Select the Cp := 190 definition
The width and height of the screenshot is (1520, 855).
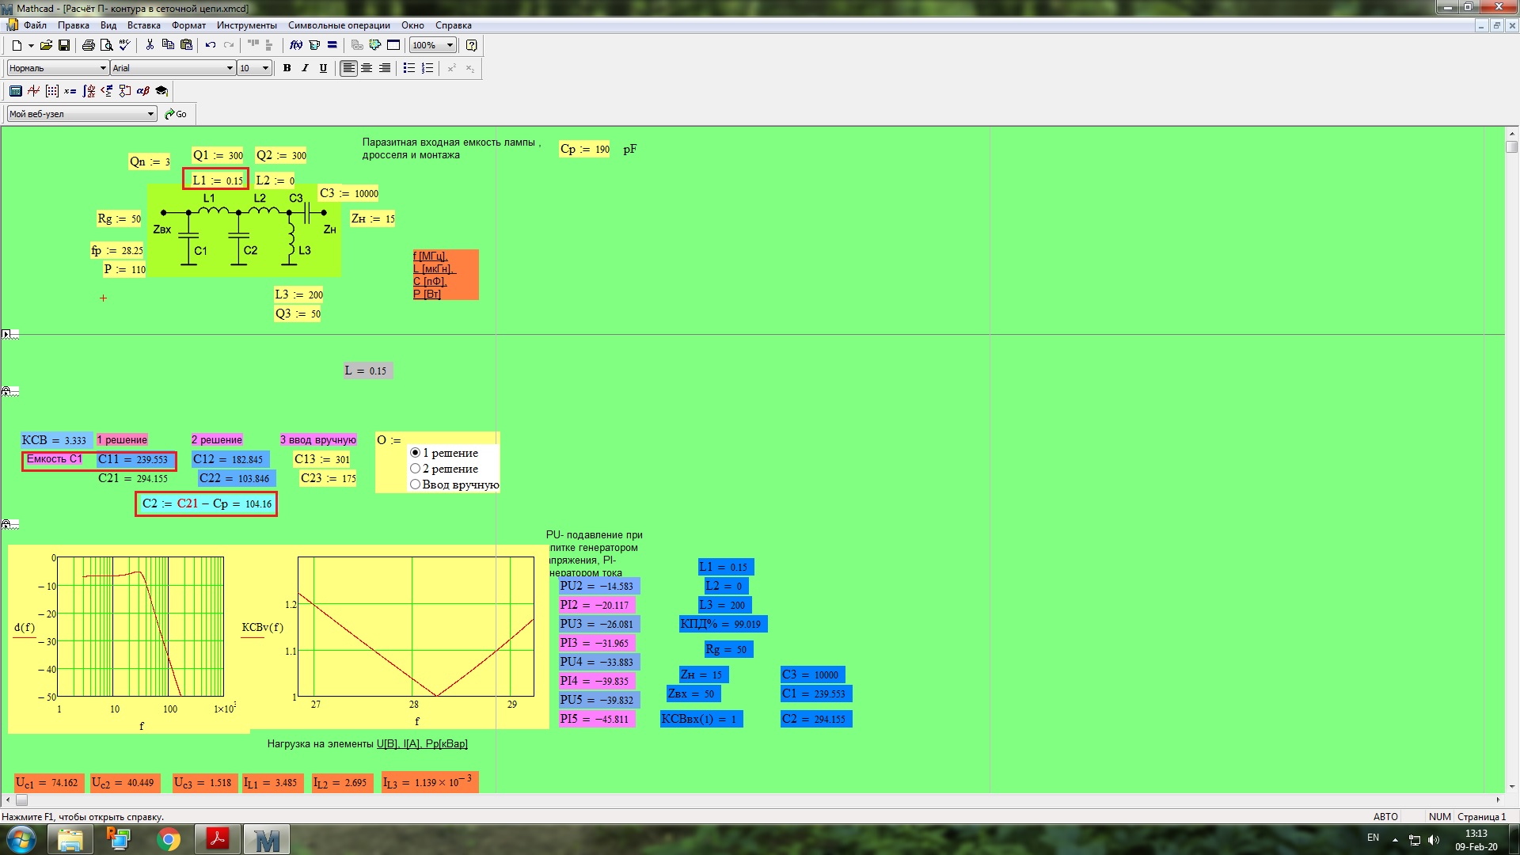tap(585, 149)
